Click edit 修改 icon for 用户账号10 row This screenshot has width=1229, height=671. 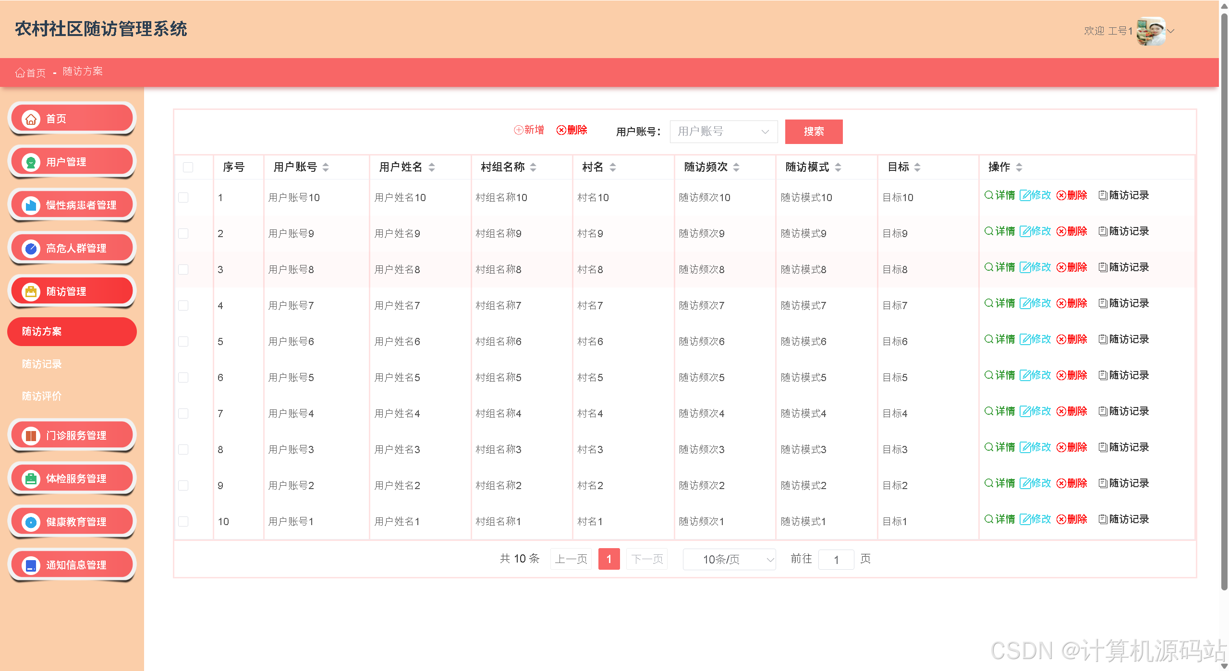(x=1025, y=195)
